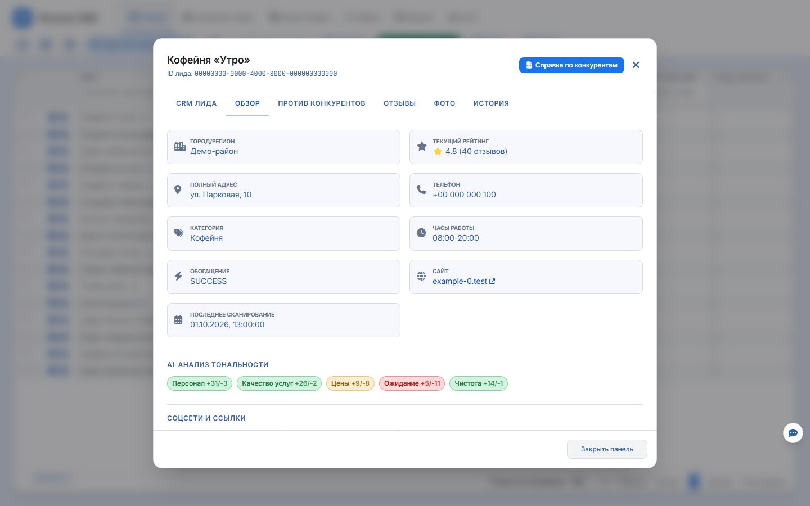The image size is (810, 506).
Task: Open the ПРОТИВ КОНКУРЕНТОВ tab
Action: click(322, 103)
